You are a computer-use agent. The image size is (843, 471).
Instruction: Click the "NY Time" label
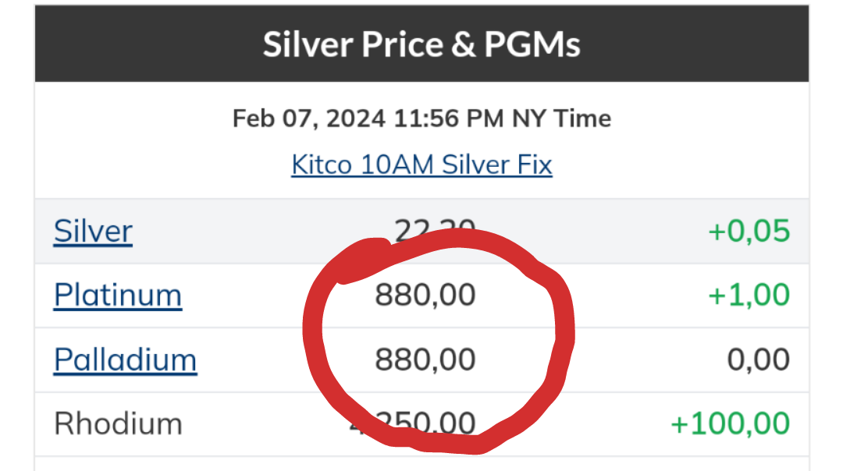click(561, 119)
